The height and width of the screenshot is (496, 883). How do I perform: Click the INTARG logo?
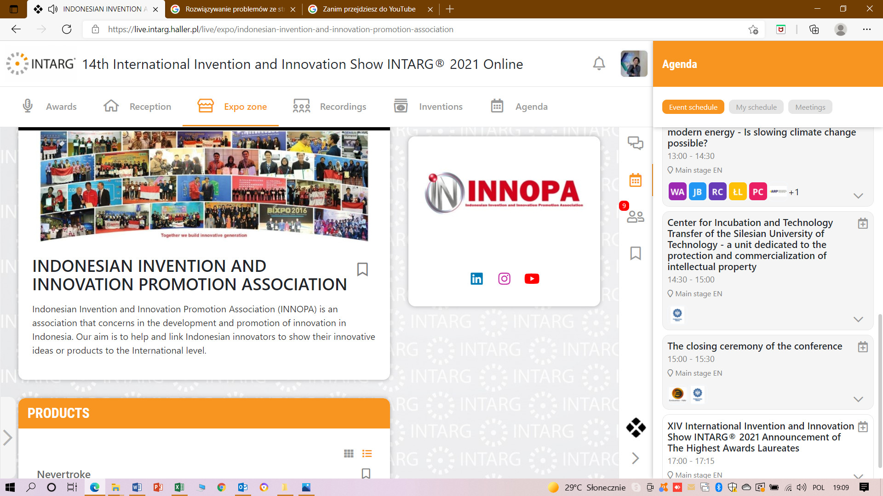click(x=40, y=63)
